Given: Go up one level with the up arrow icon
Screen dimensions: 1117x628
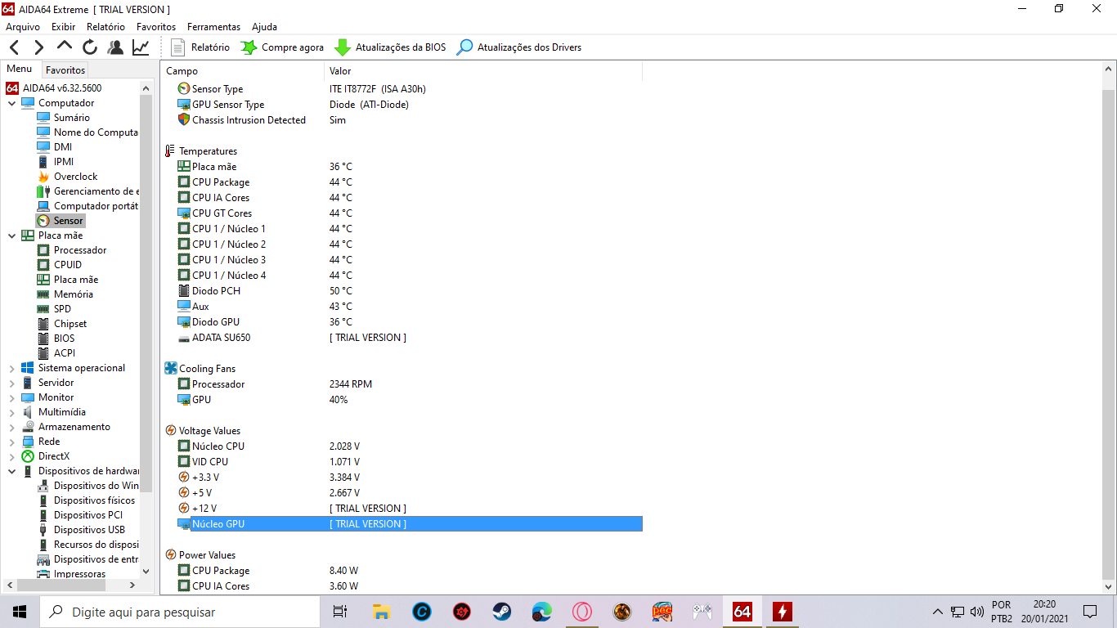Looking at the screenshot, I should (65, 47).
